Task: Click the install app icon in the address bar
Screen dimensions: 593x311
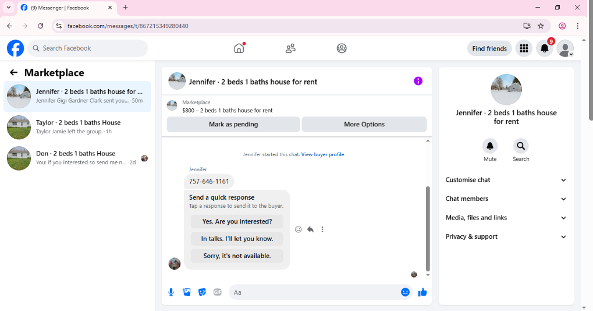Action: [527, 26]
